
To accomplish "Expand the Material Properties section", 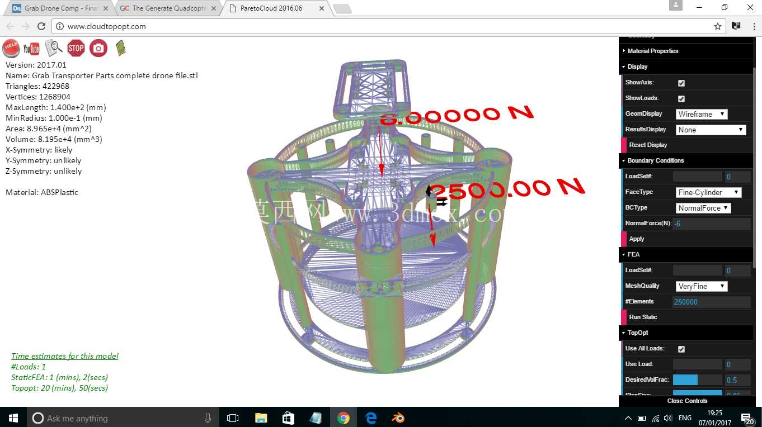I will click(x=686, y=51).
